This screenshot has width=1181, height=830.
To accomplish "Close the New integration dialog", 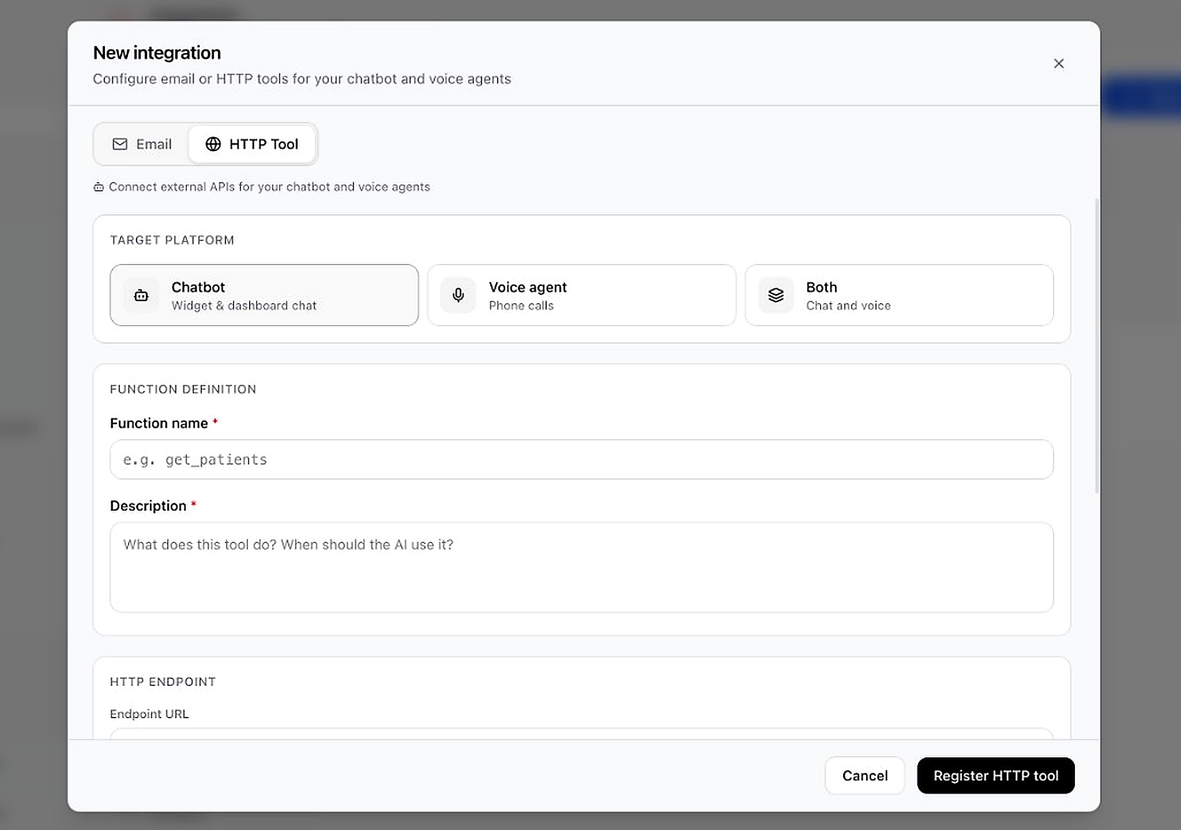I will (1058, 63).
